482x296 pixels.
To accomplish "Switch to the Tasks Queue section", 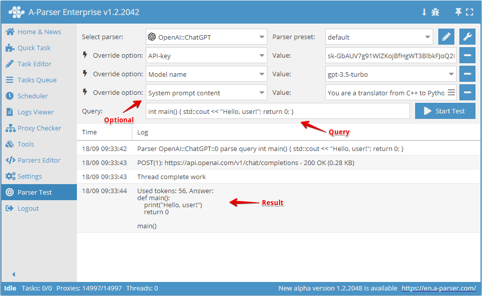I will click(x=33, y=80).
